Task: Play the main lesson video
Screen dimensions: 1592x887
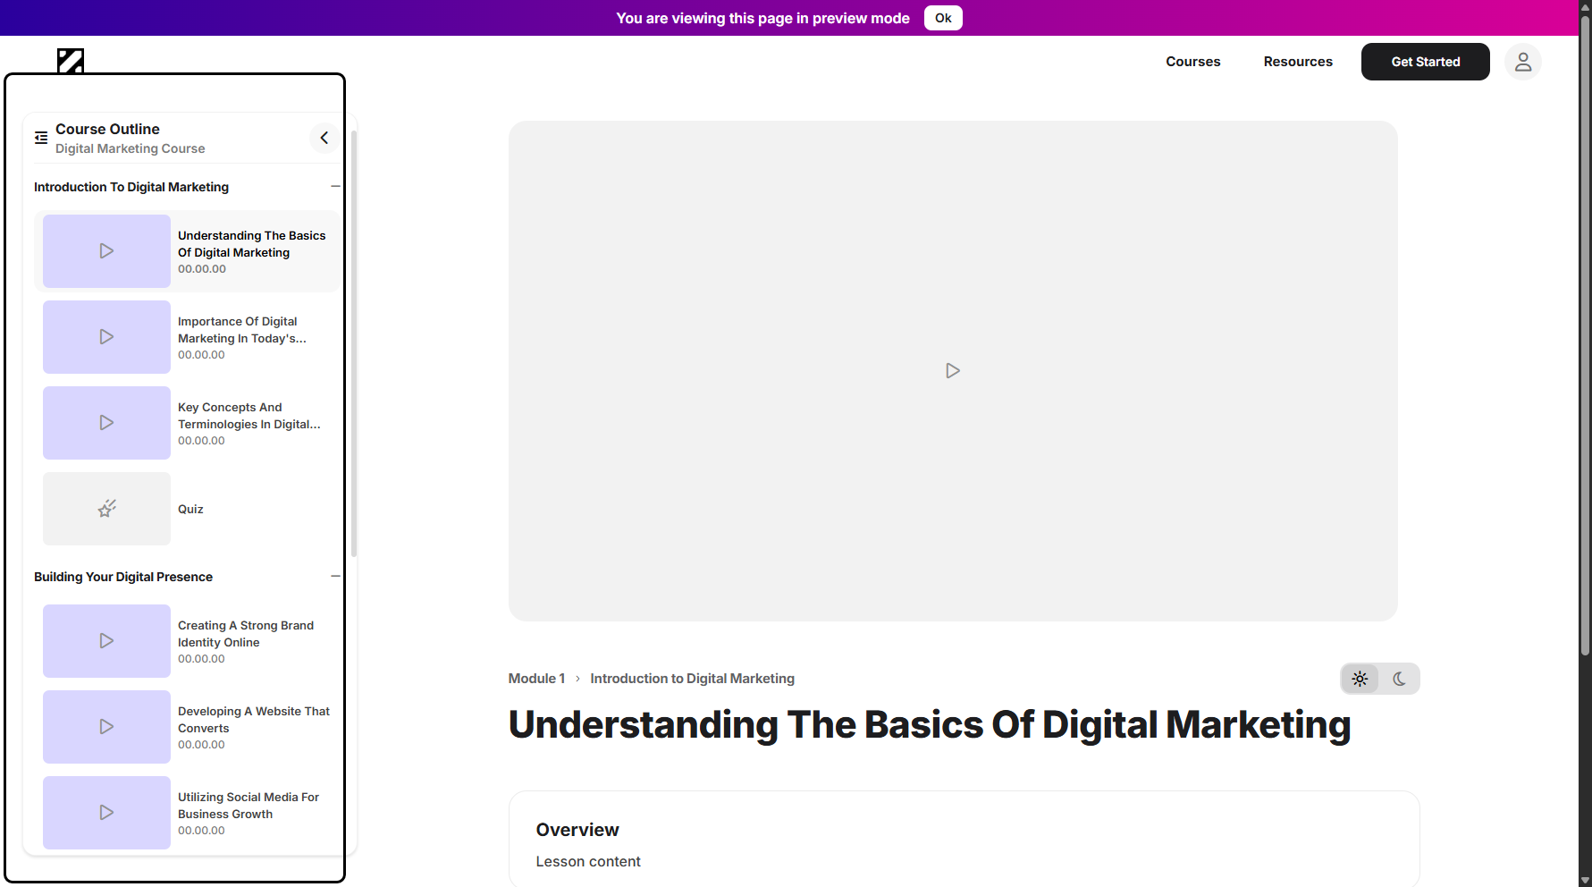Action: pos(953,370)
